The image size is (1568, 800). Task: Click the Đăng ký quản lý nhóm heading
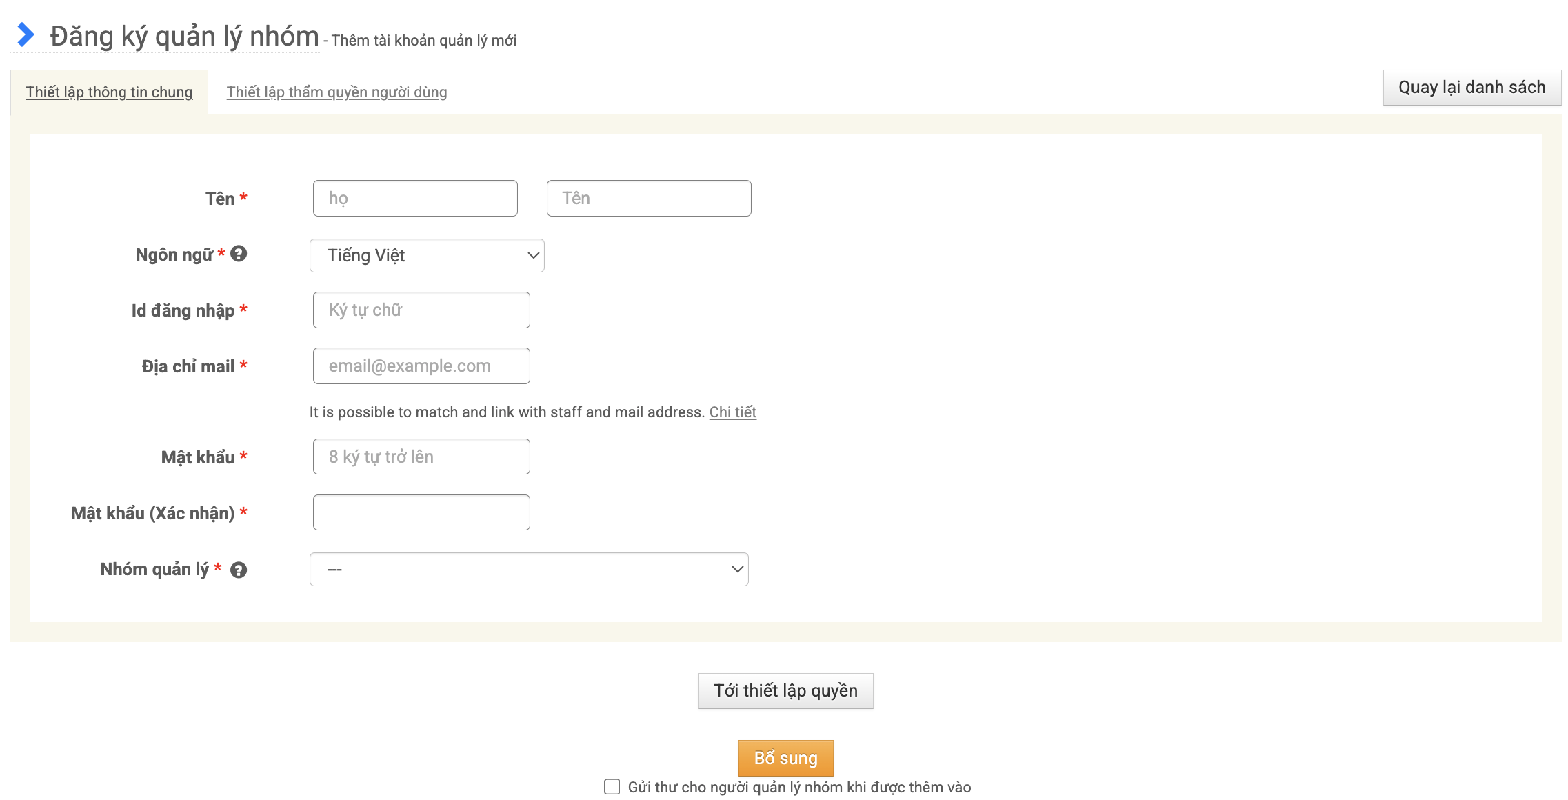(184, 36)
